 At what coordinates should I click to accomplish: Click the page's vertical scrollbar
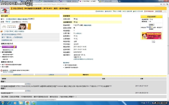click(168, 45)
